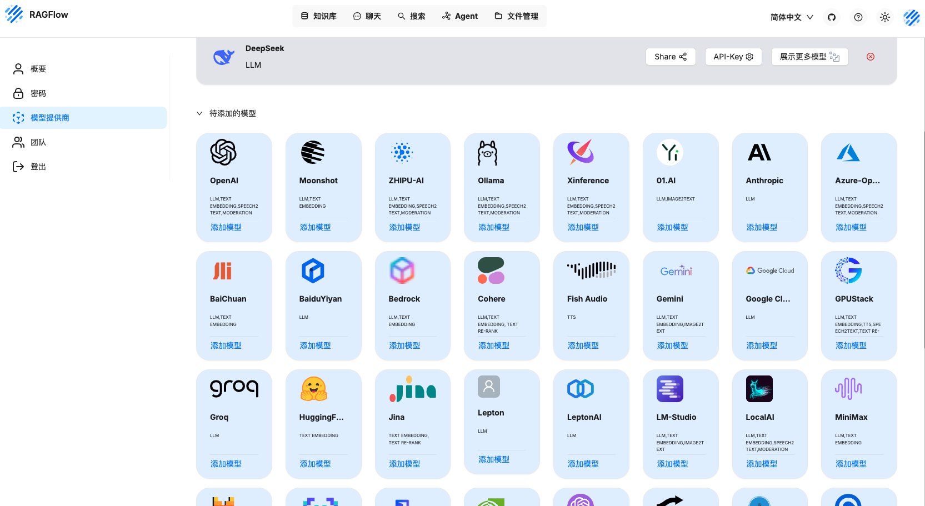The height and width of the screenshot is (506, 925).
Task: Click the GPUStack logo icon
Action: tap(848, 270)
